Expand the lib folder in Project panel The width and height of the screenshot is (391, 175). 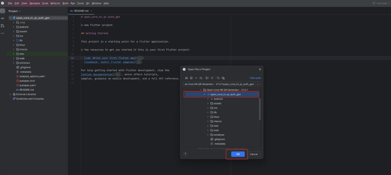tap(14, 41)
